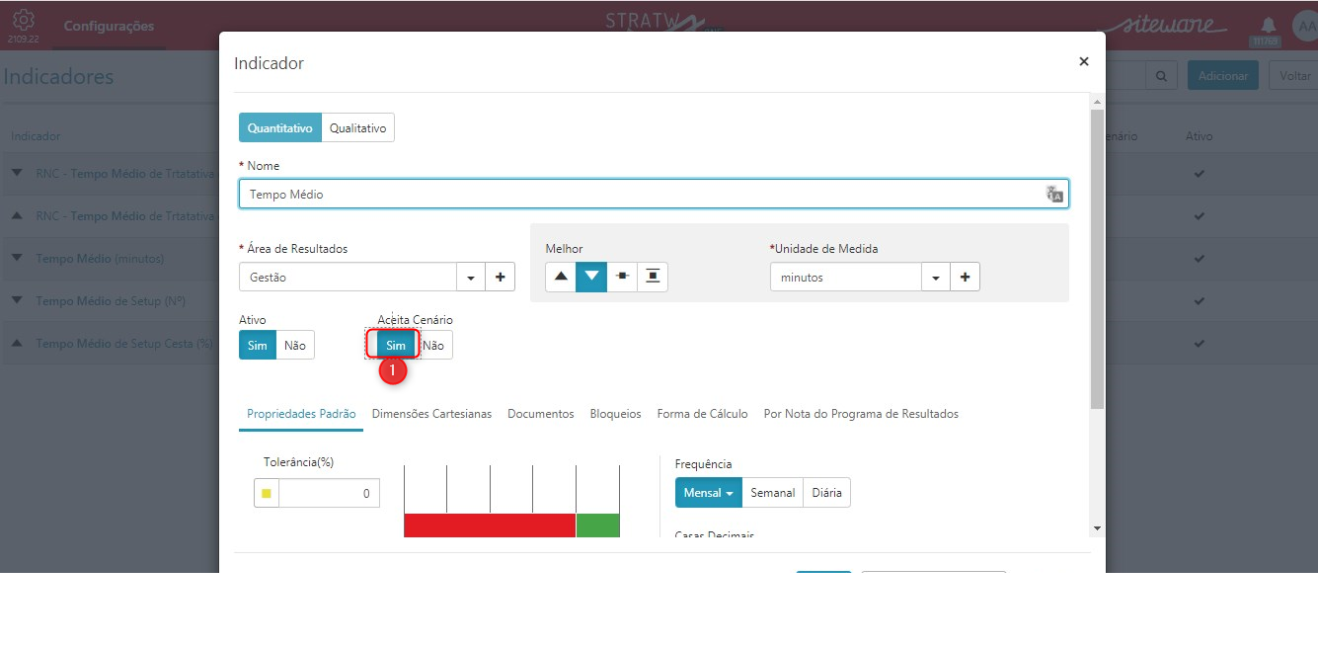Open the Por Nota do Programa de Resultados tab
The width and height of the screenshot is (1318, 646).
point(861,414)
